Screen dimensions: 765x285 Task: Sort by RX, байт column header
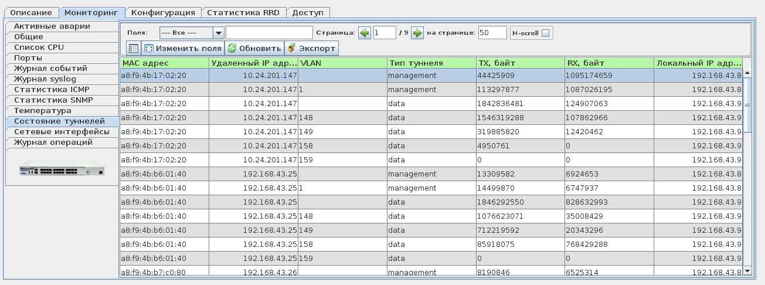click(610, 63)
